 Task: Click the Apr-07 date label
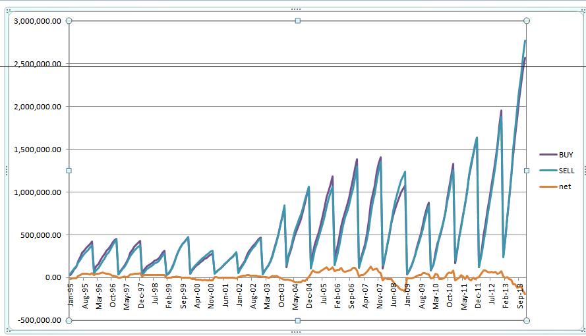click(365, 296)
